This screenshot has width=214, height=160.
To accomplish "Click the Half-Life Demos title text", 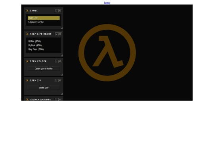I will [x=41, y=34].
